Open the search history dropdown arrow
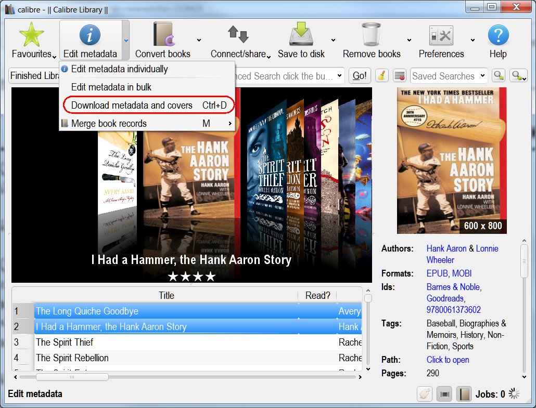536x408 pixels. 339,76
